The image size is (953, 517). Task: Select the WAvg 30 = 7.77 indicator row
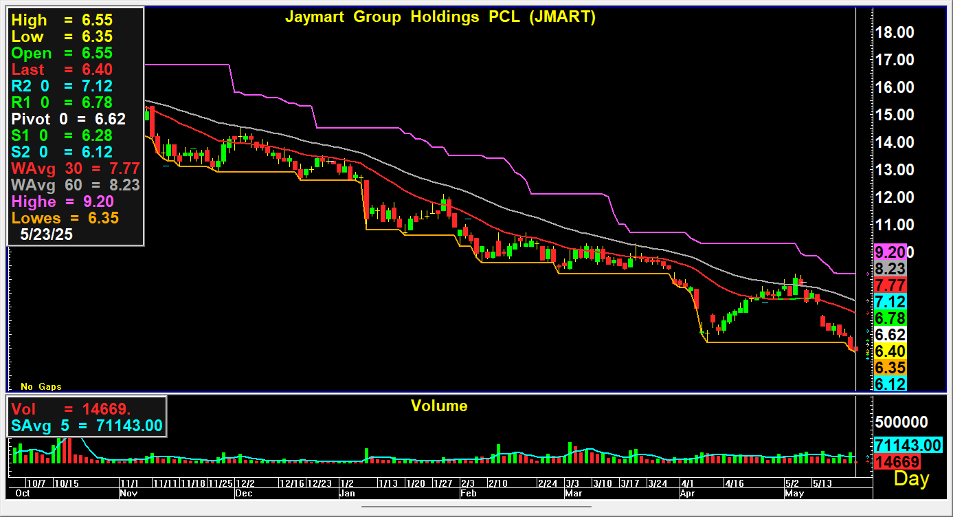tap(76, 169)
